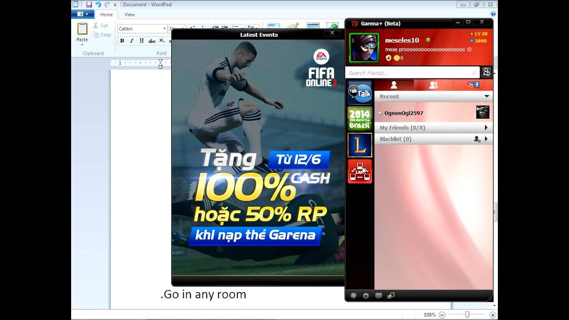Image resolution: width=569 pixels, height=320 pixels.
Task: Click the 100% zoom level text
Action: (429, 315)
